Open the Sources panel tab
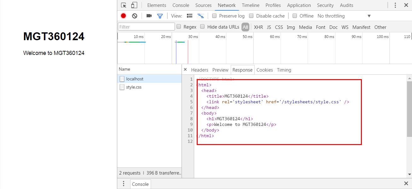Screen dimensions: 412x189 tap(203, 5)
